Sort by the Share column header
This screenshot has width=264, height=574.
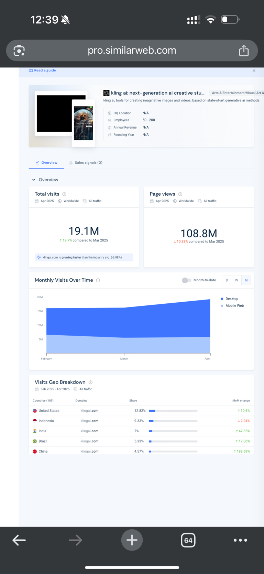(x=133, y=401)
